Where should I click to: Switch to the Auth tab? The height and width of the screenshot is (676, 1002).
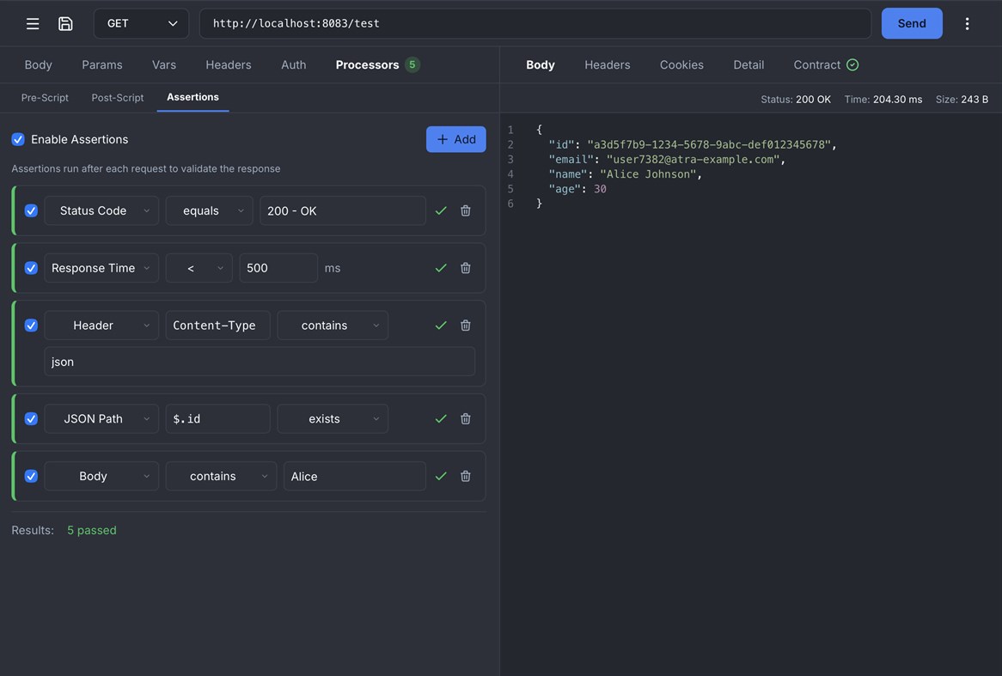tap(293, 64)
